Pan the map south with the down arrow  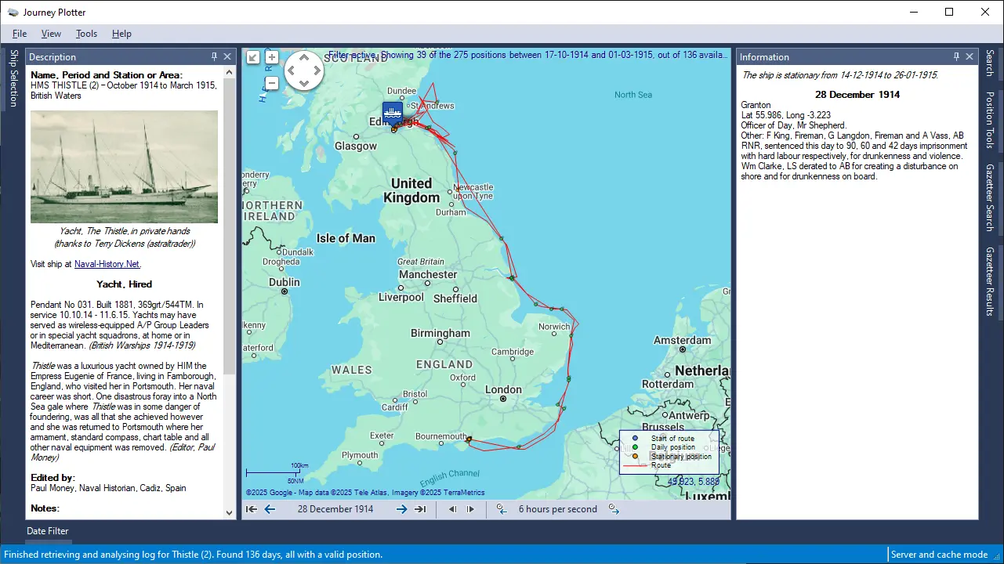click(303, 84)
